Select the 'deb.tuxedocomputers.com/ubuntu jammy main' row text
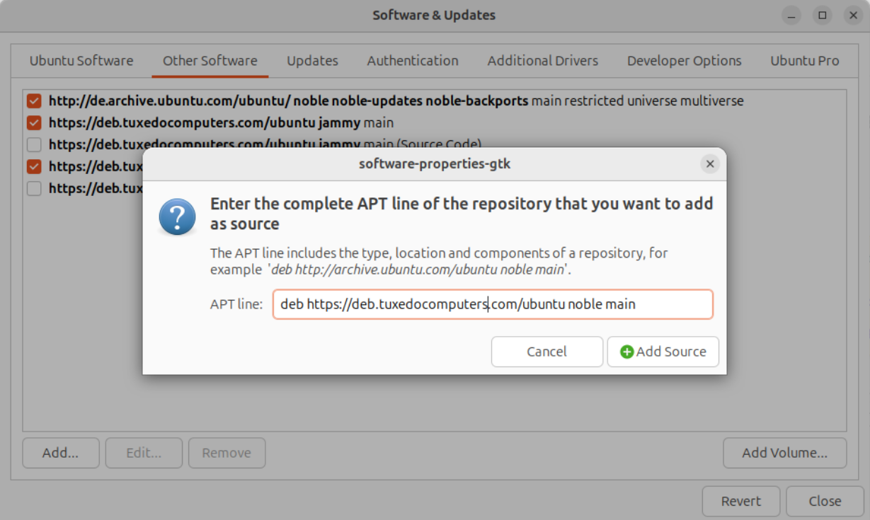870x520 pixels. (x=221, y=123)
